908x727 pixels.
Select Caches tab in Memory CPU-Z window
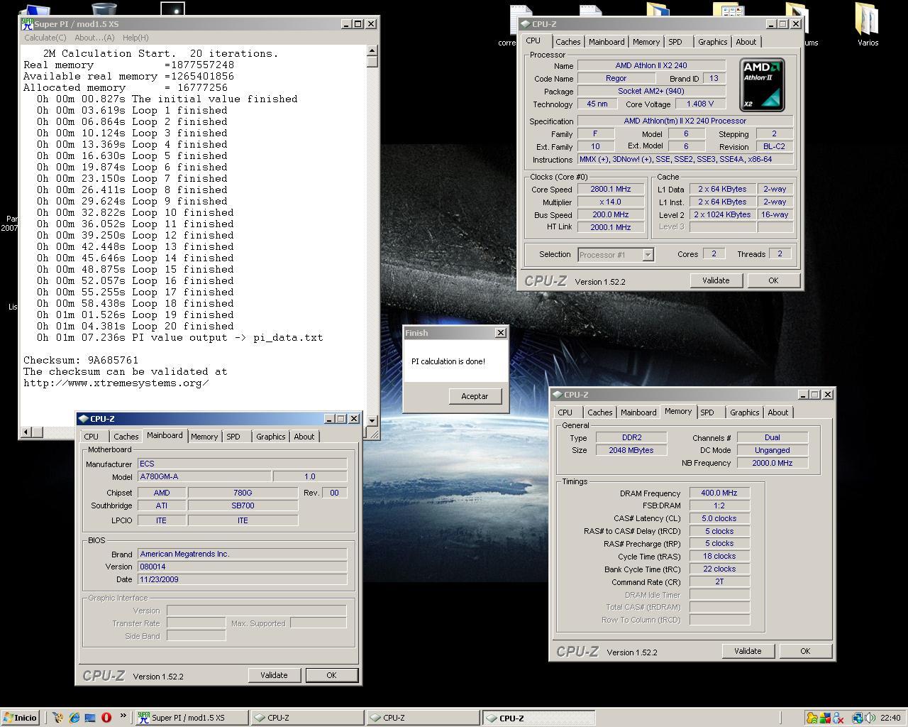click(x=599, y=412)
